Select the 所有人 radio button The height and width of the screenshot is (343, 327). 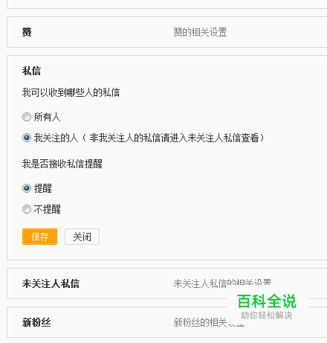(x=27, y=117)
